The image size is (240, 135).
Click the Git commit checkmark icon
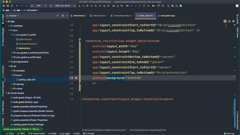136,6
